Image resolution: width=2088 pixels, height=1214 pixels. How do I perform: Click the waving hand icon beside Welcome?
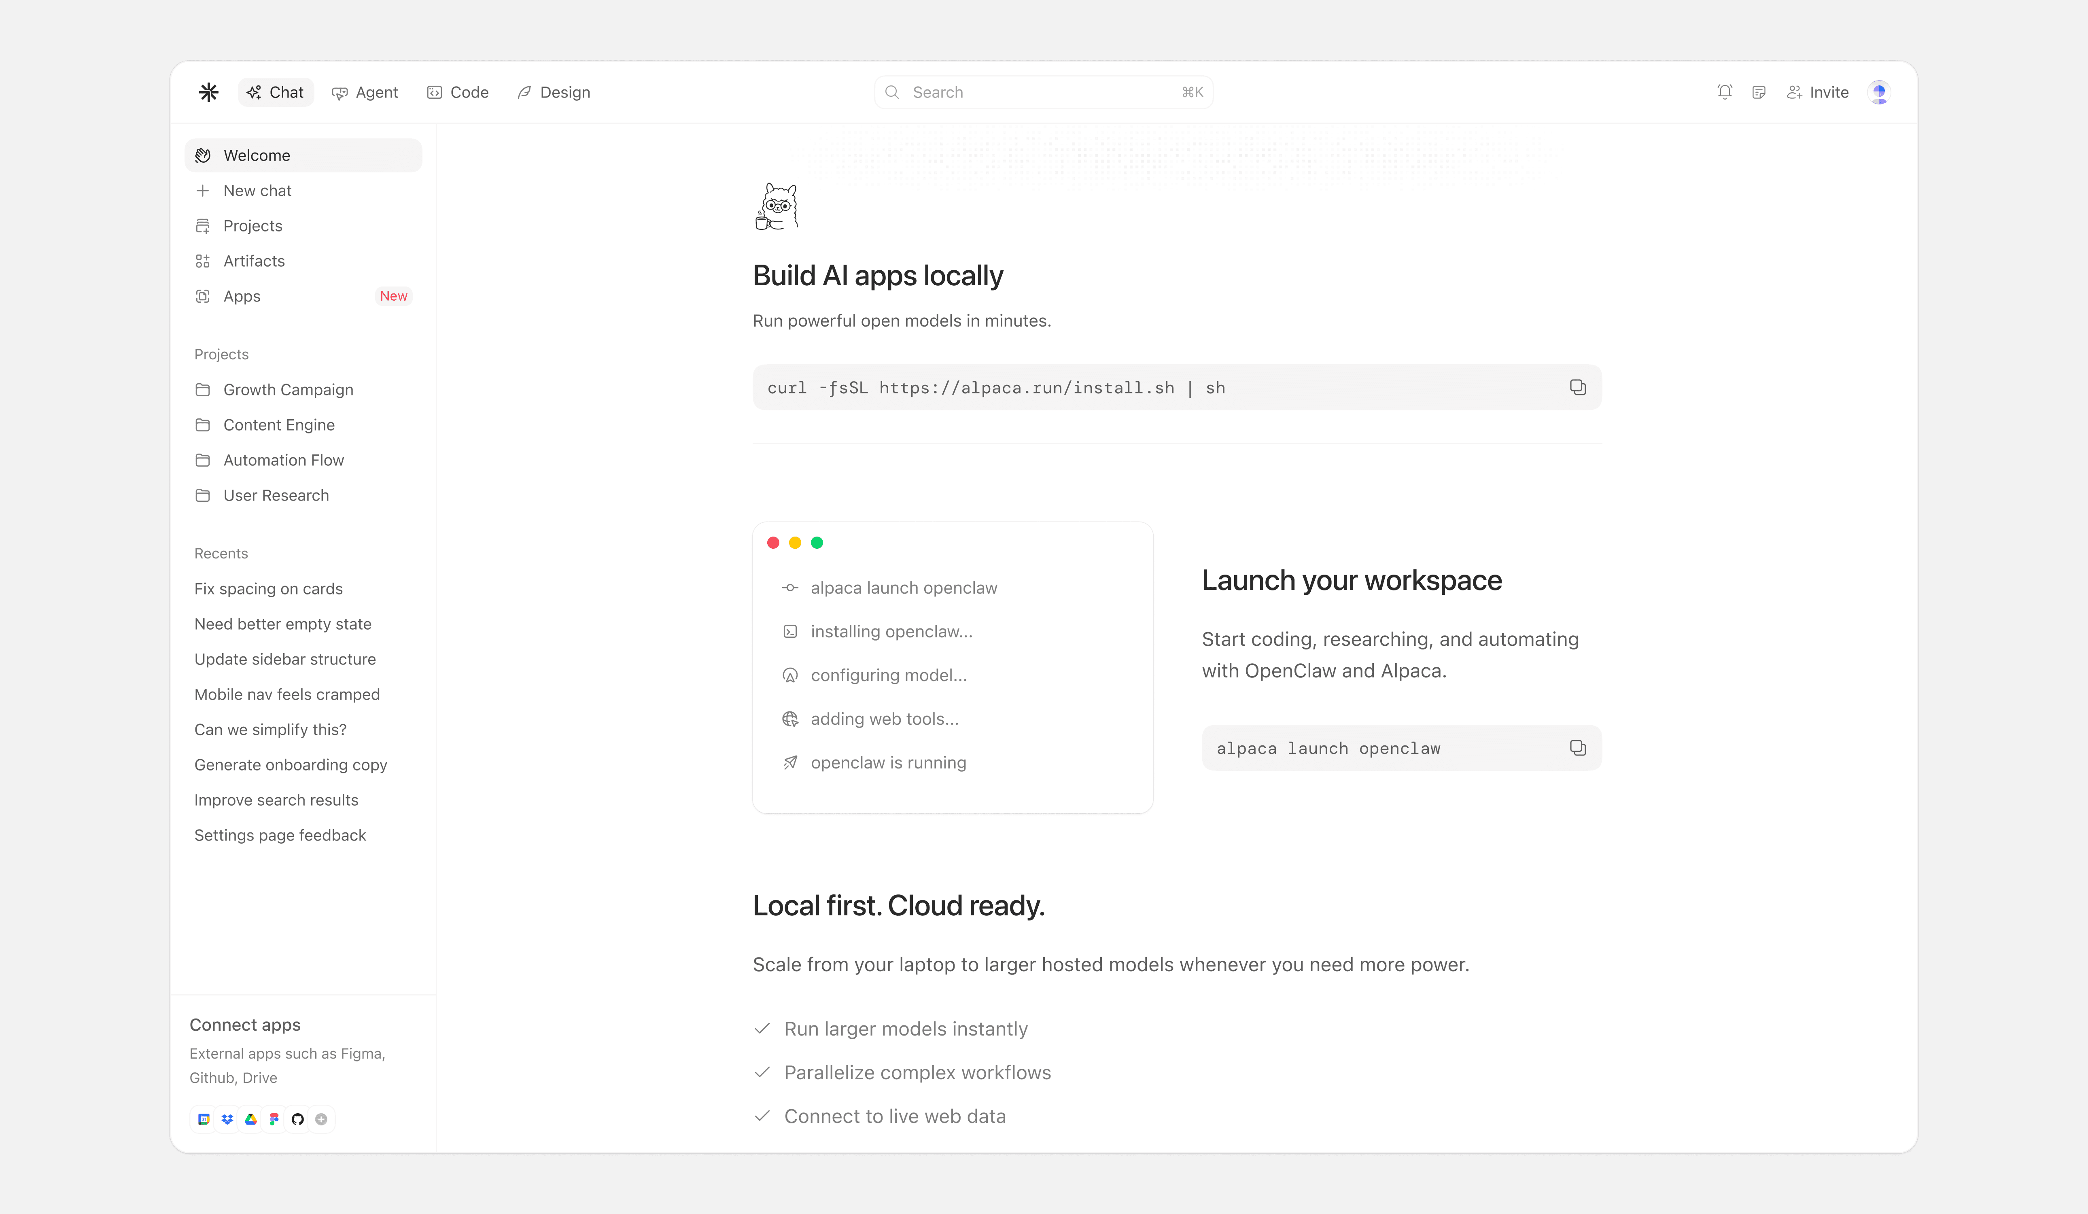point(202,155)
